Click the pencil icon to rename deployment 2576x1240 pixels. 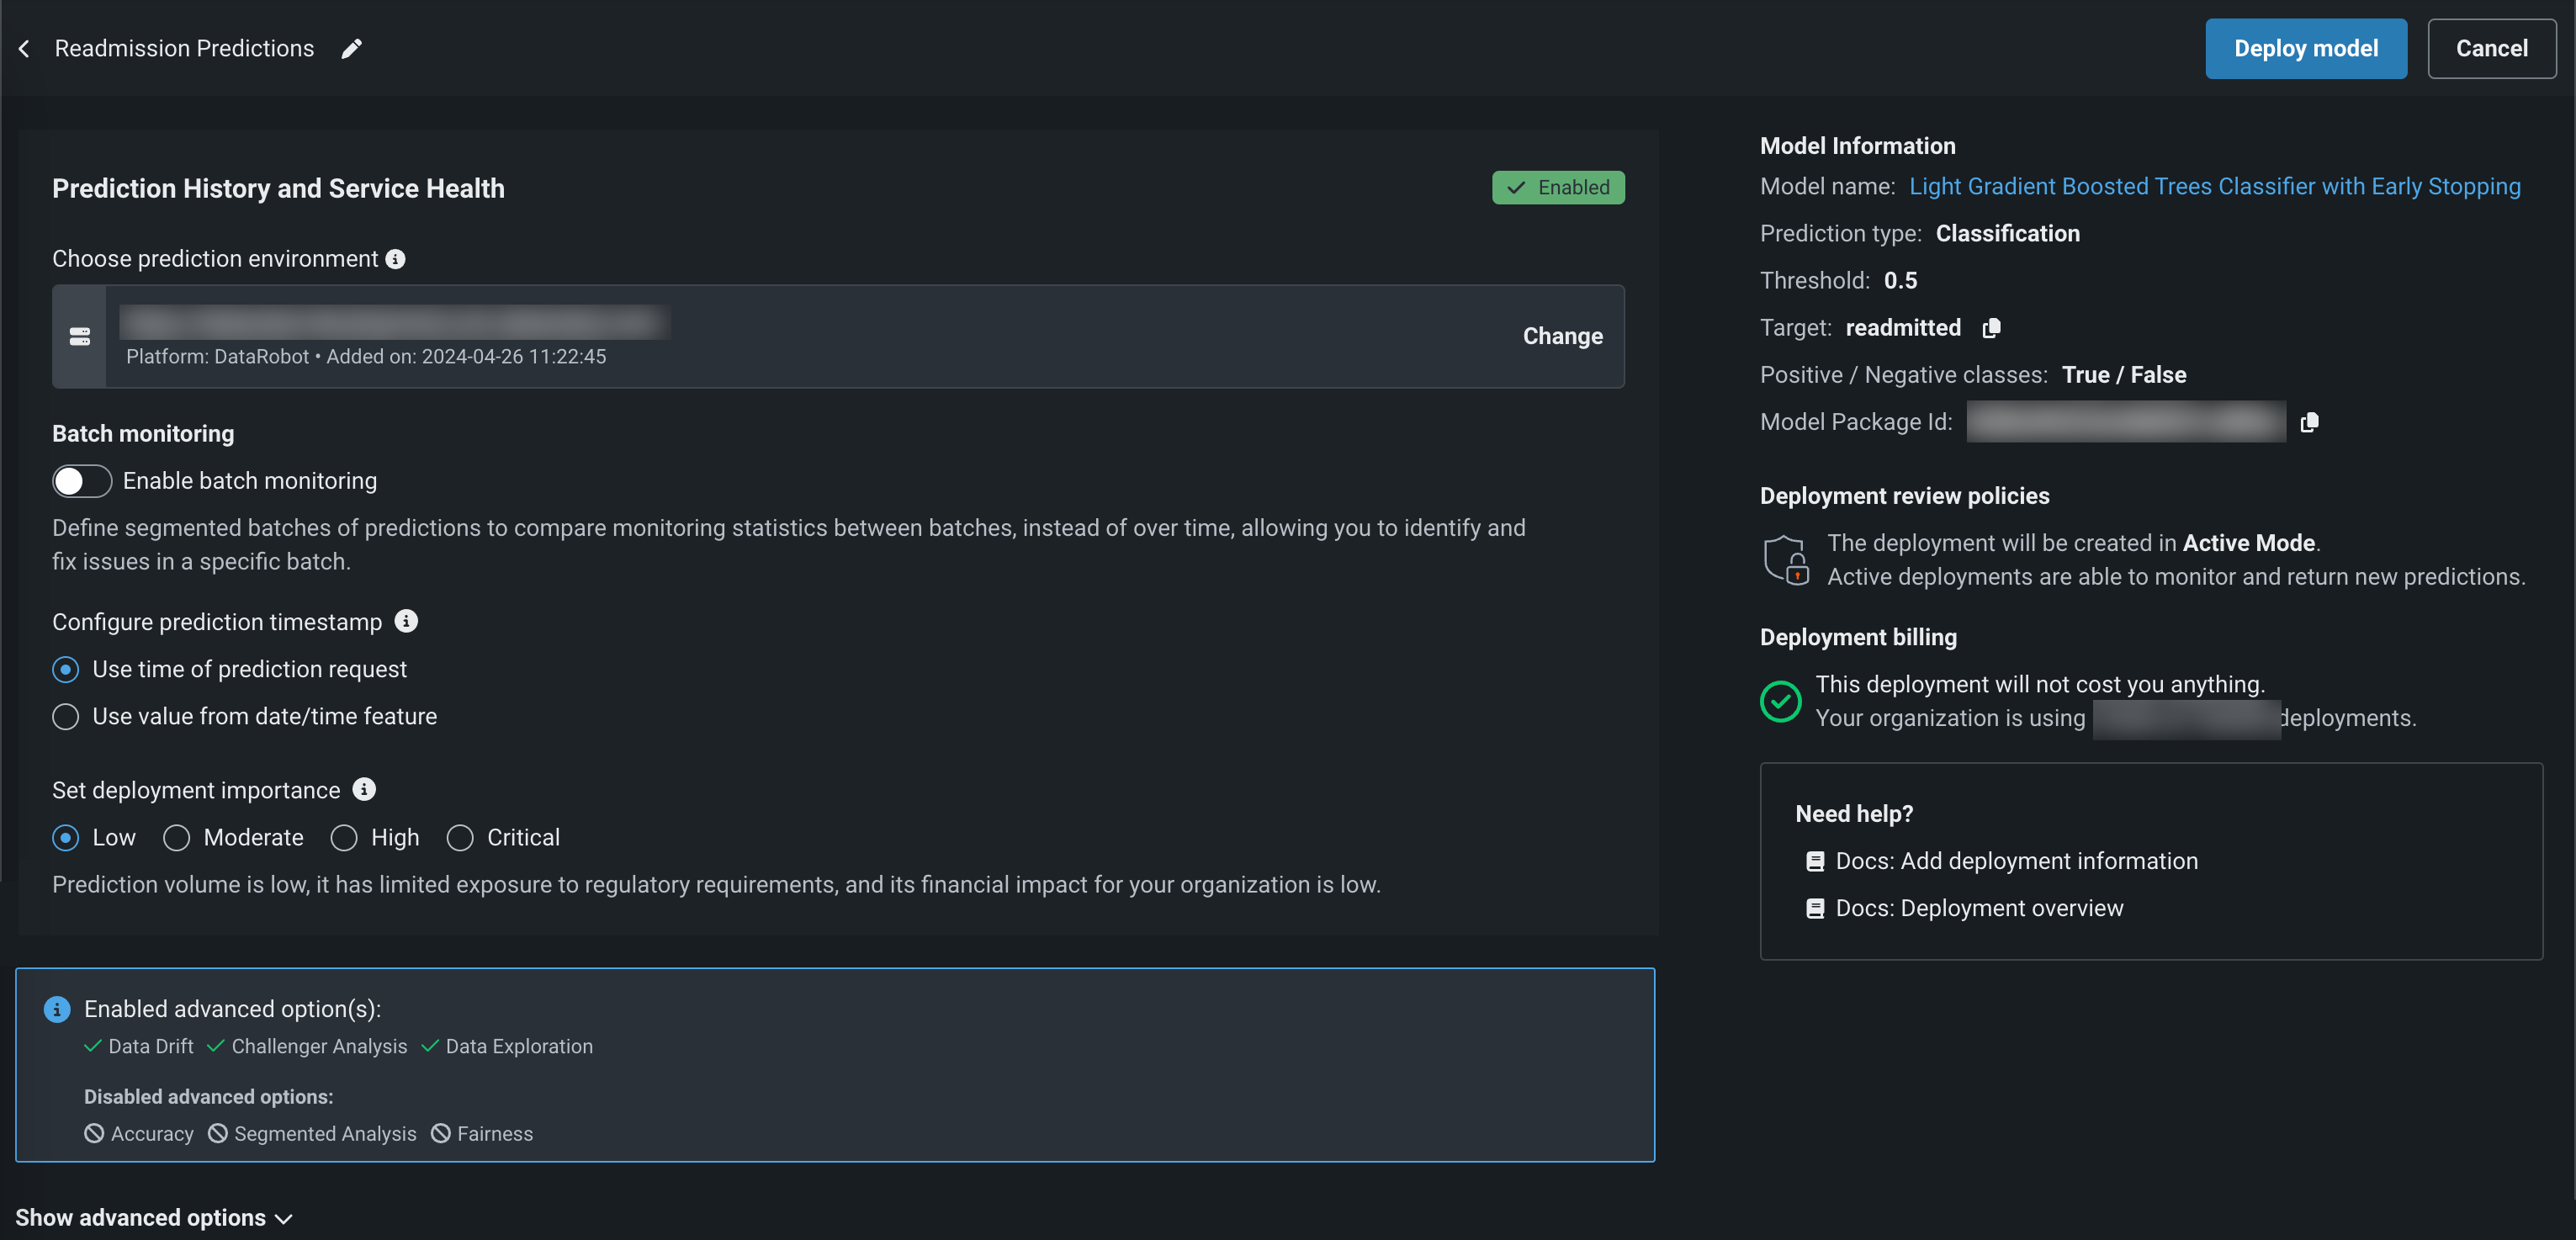[x=351, y=49]
